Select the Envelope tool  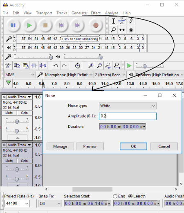[122, 21]
